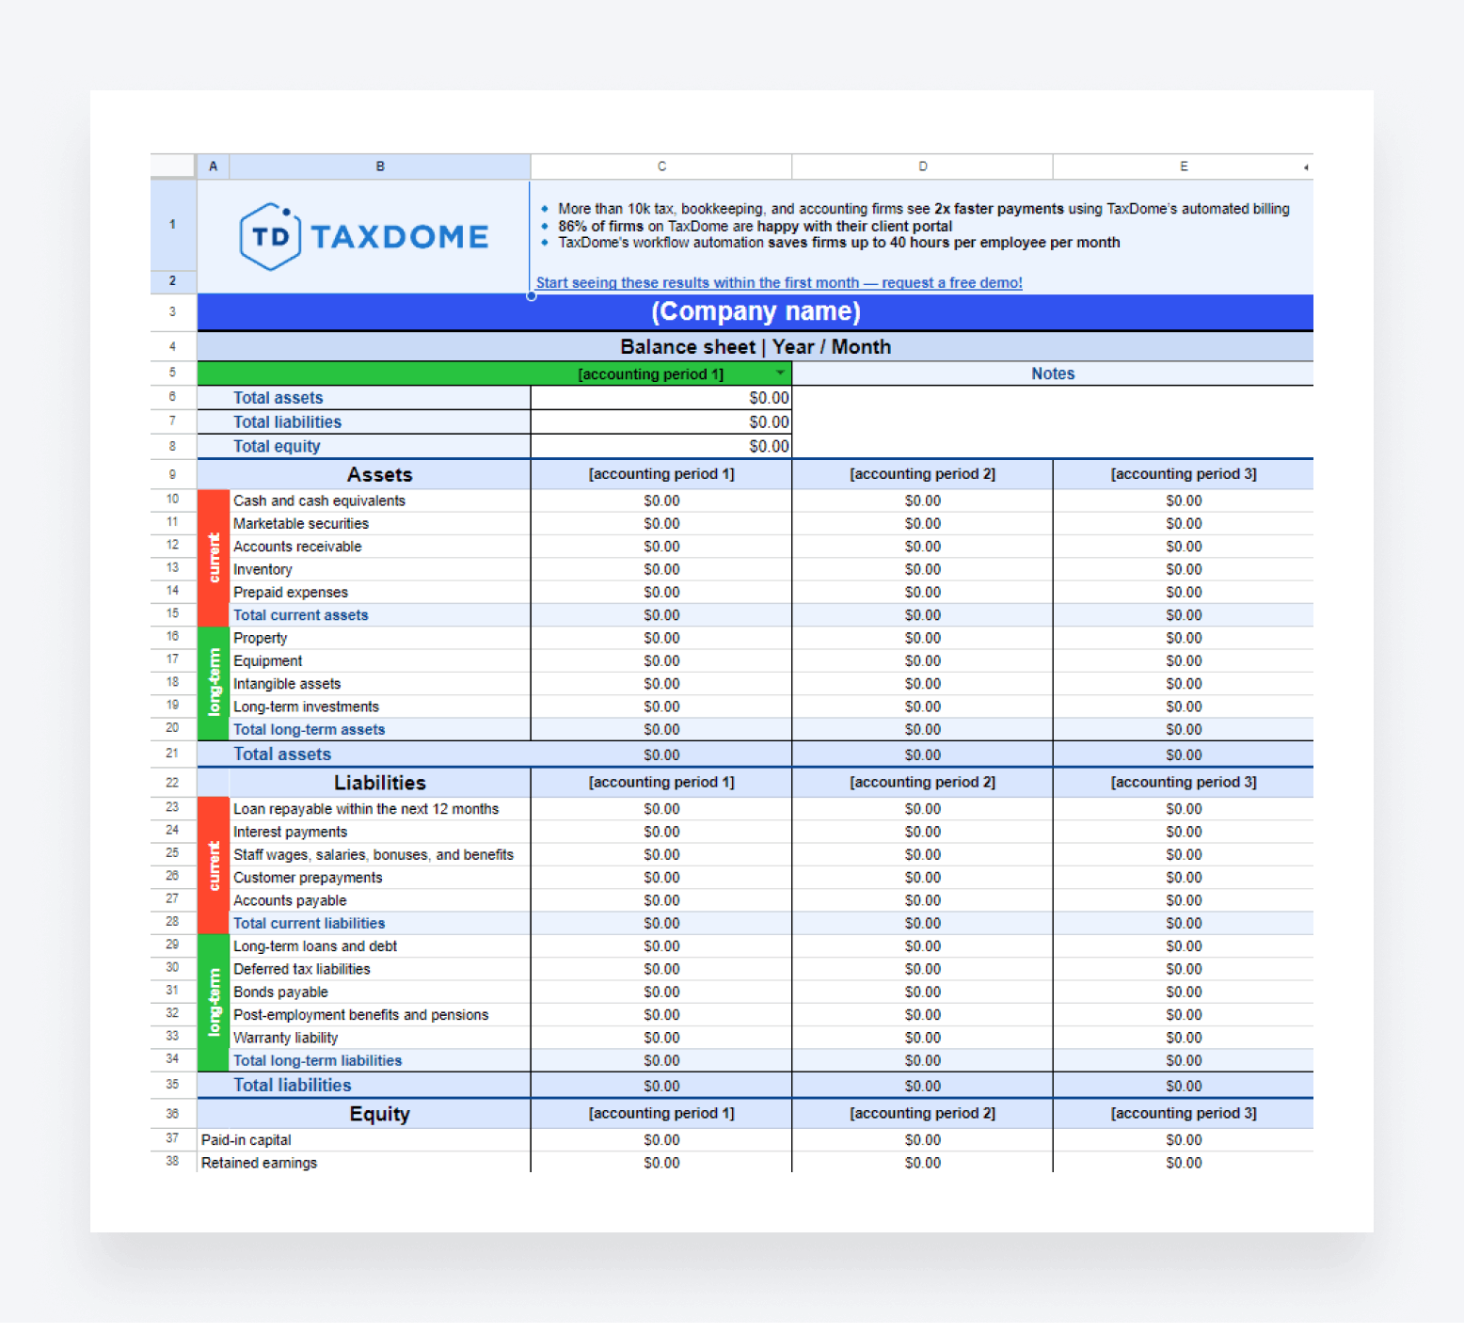
Task: Select 'Cash and cash equivalents' row label
Action: (319, 500)
